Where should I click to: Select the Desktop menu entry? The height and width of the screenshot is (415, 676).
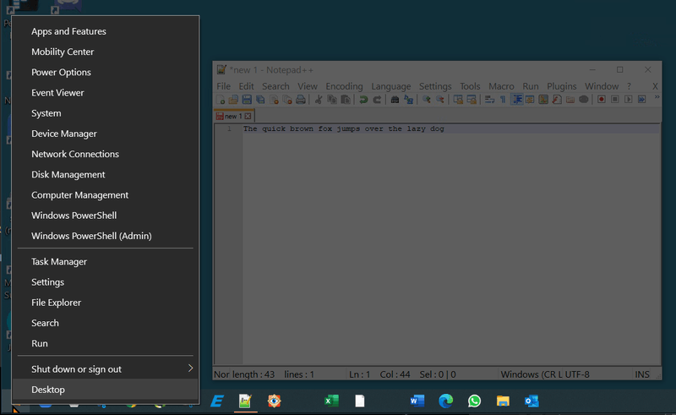(x=106, y=390)
